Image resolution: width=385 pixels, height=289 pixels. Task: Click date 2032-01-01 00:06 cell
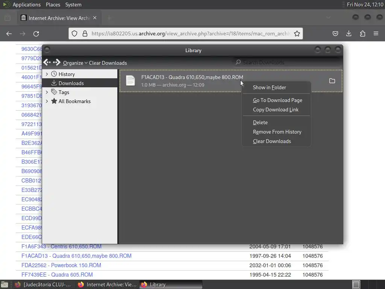270,265
